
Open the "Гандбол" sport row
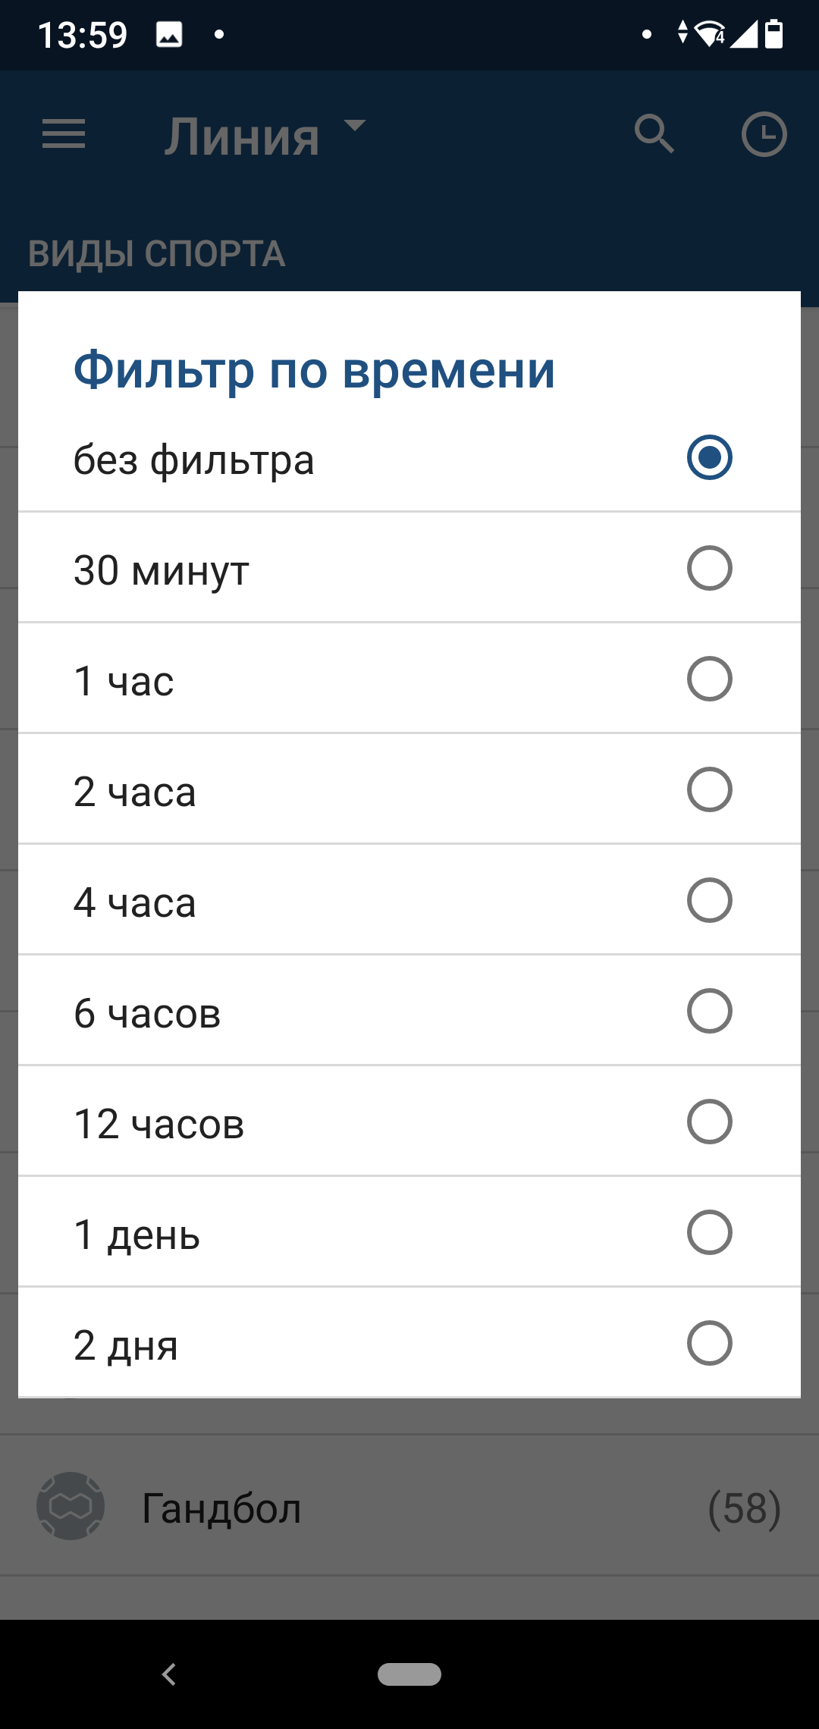click(409, 1508)
